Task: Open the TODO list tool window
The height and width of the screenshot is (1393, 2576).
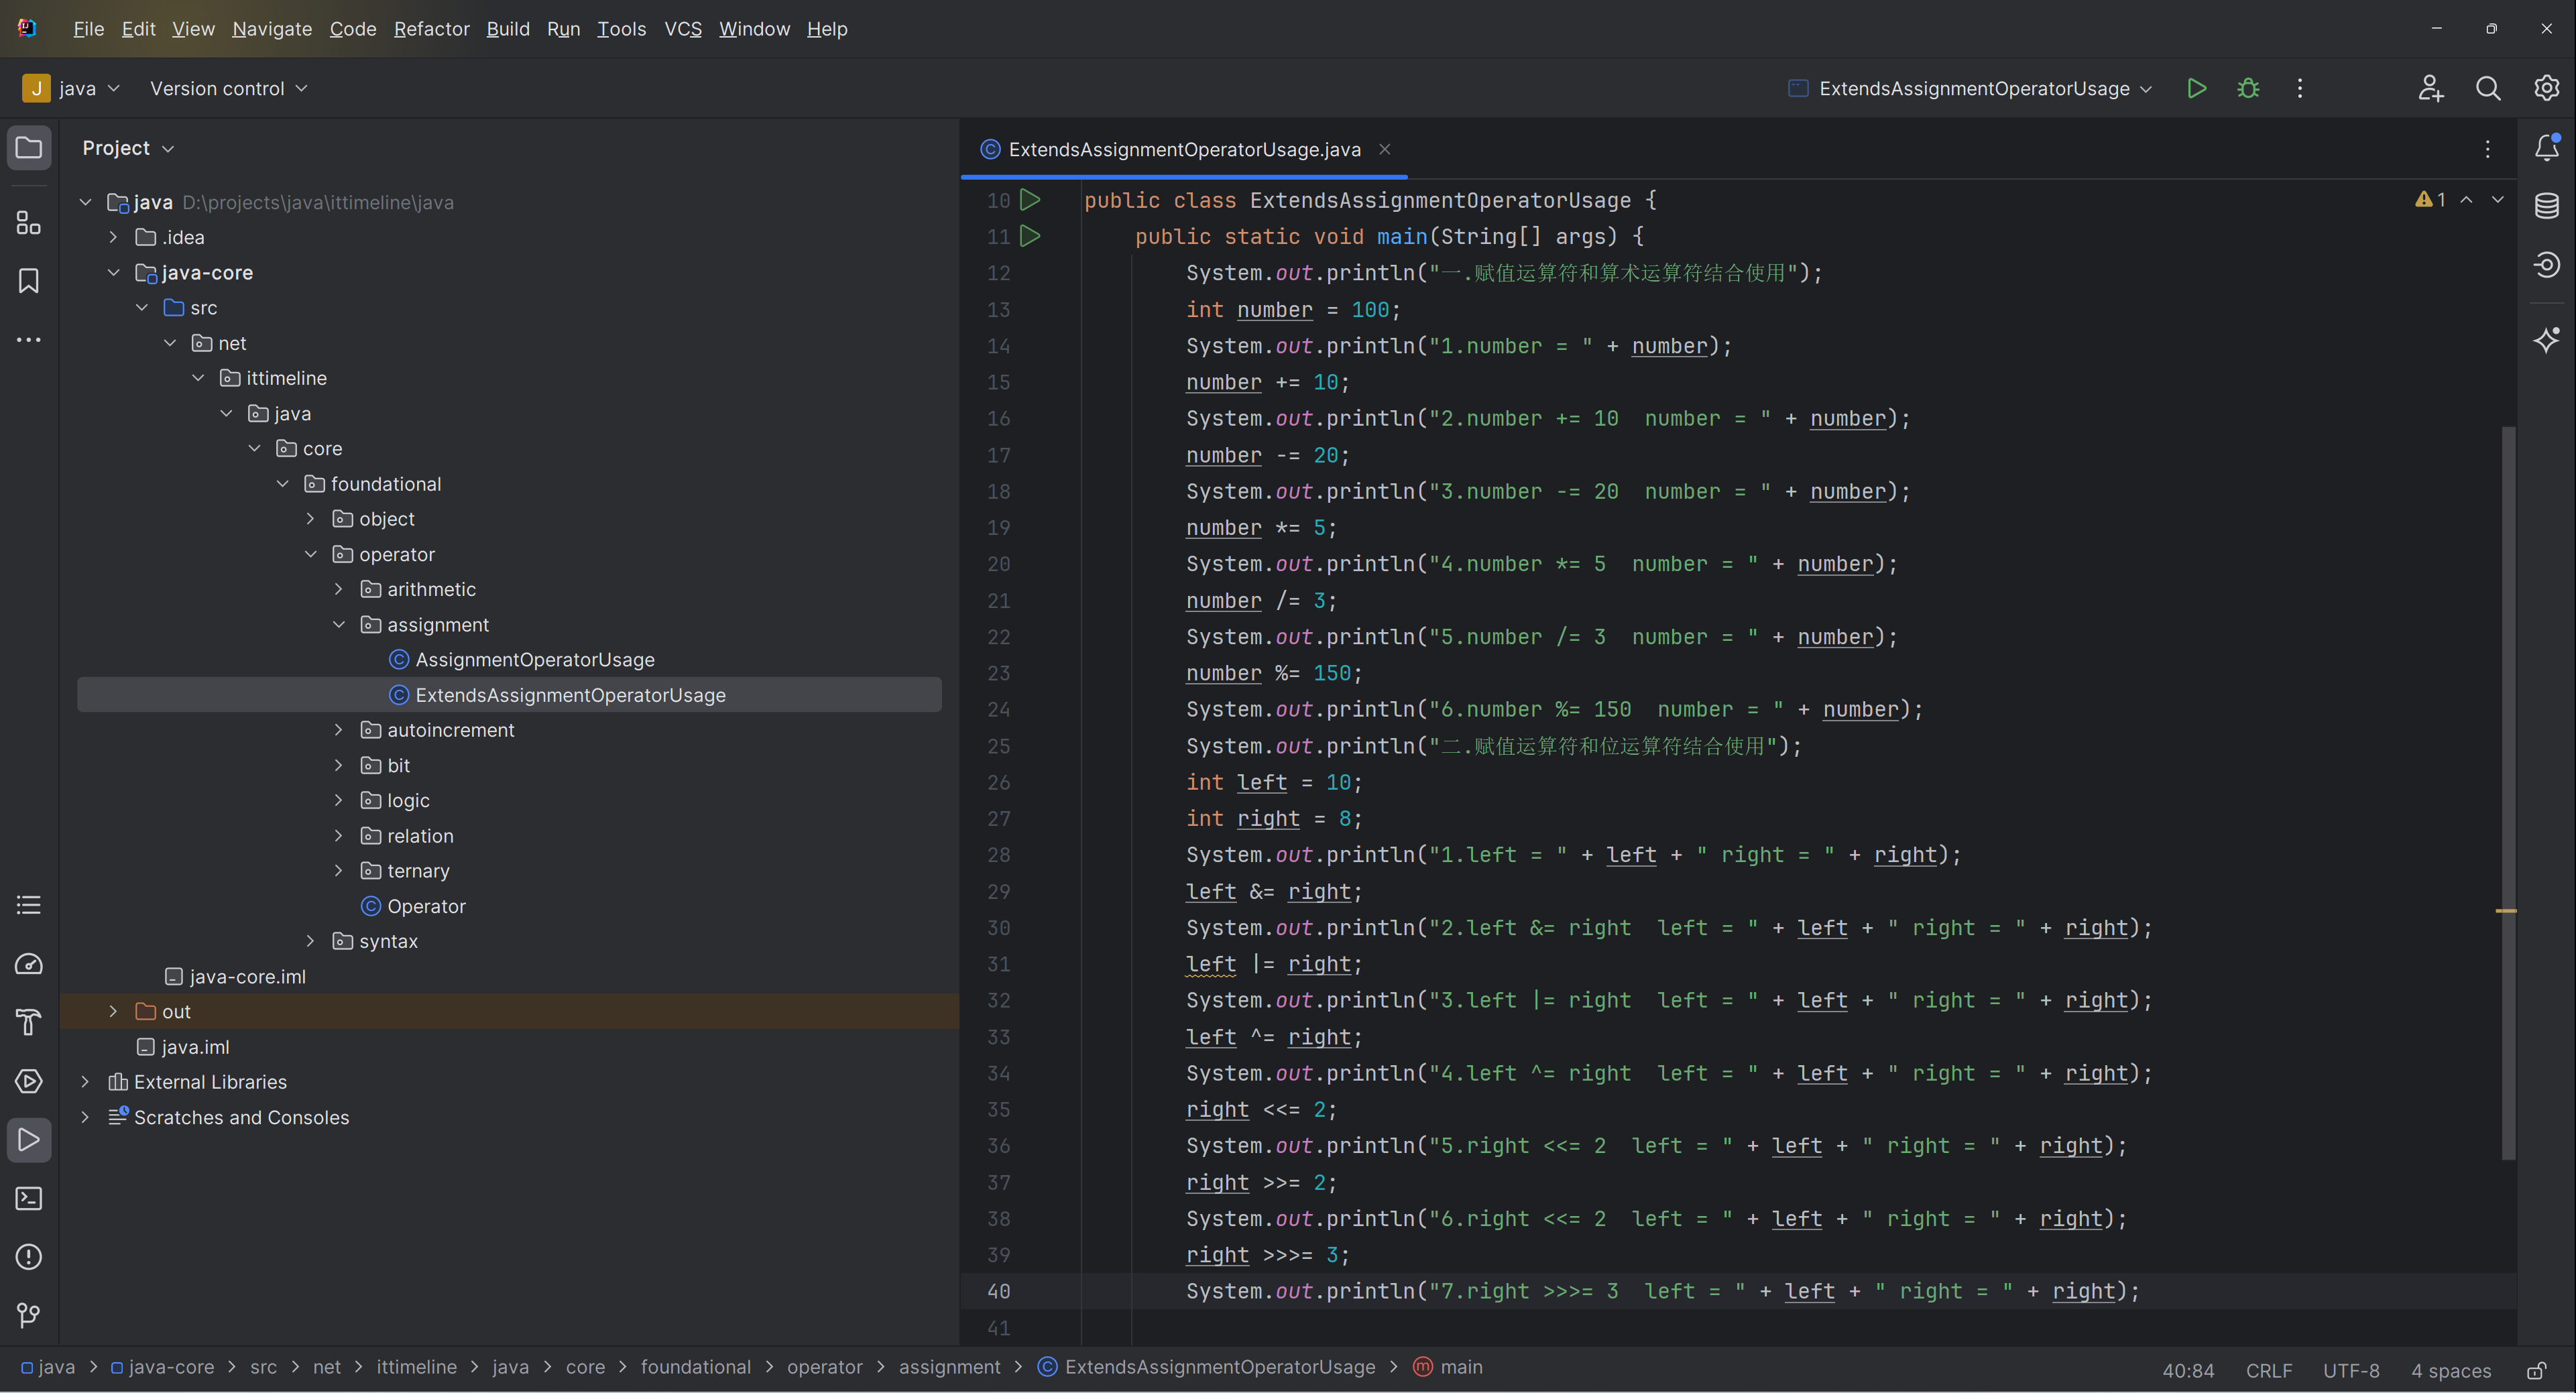Action: tap(29, 905)
